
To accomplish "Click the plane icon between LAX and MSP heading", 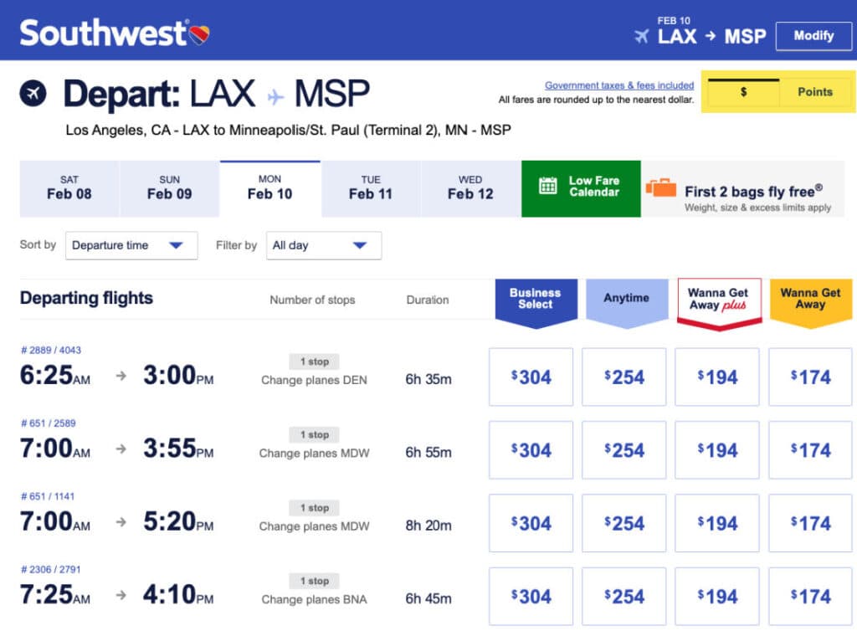I will point(276,97).
